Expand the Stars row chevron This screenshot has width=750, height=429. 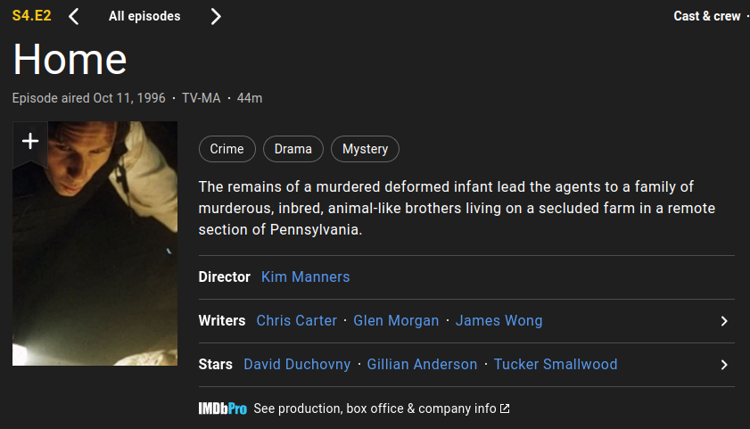click(x=724, y=365)
